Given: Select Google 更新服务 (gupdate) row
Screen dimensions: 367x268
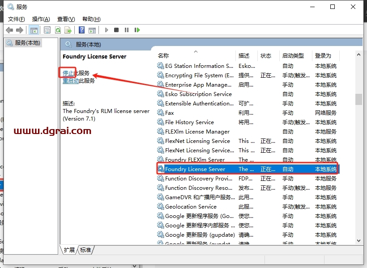Looking at the screenshot, I should [247, 234].
